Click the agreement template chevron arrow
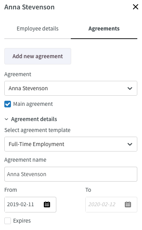Viewport: 142px width, 230px height. (130, 144)
